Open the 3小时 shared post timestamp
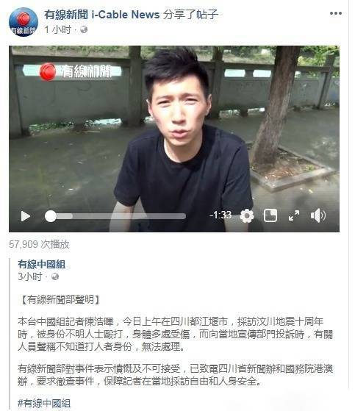 pos(30,276)
